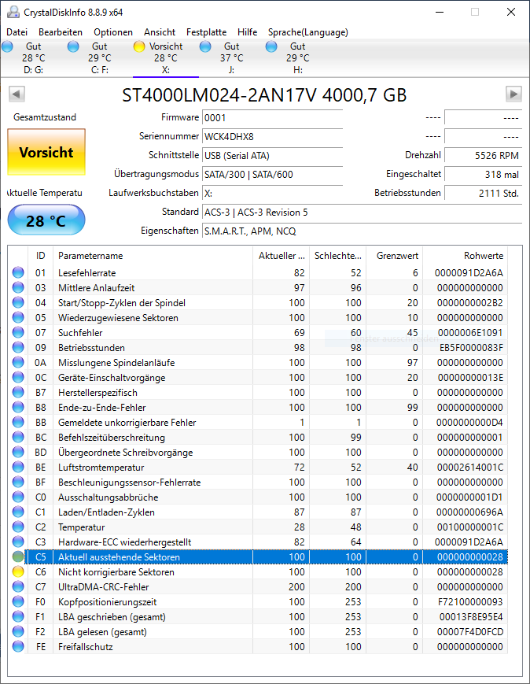Click status icon for Lesefehlerrate row
Image resolution: width=530 pixels, height=684 pixels.
click(x=18, y=272)
